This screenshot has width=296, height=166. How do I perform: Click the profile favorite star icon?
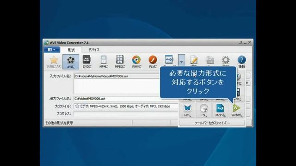point(77,106)
